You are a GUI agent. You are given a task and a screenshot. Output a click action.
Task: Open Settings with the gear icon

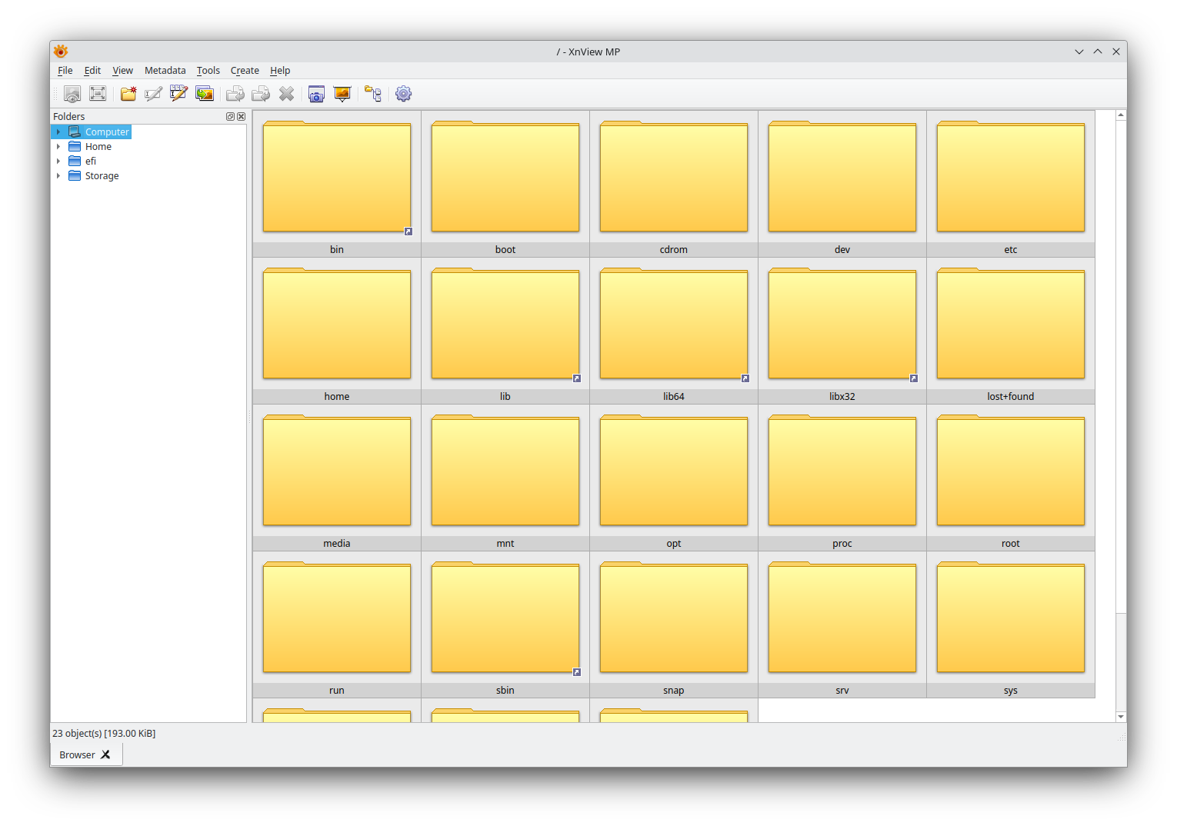click(404, 94)
